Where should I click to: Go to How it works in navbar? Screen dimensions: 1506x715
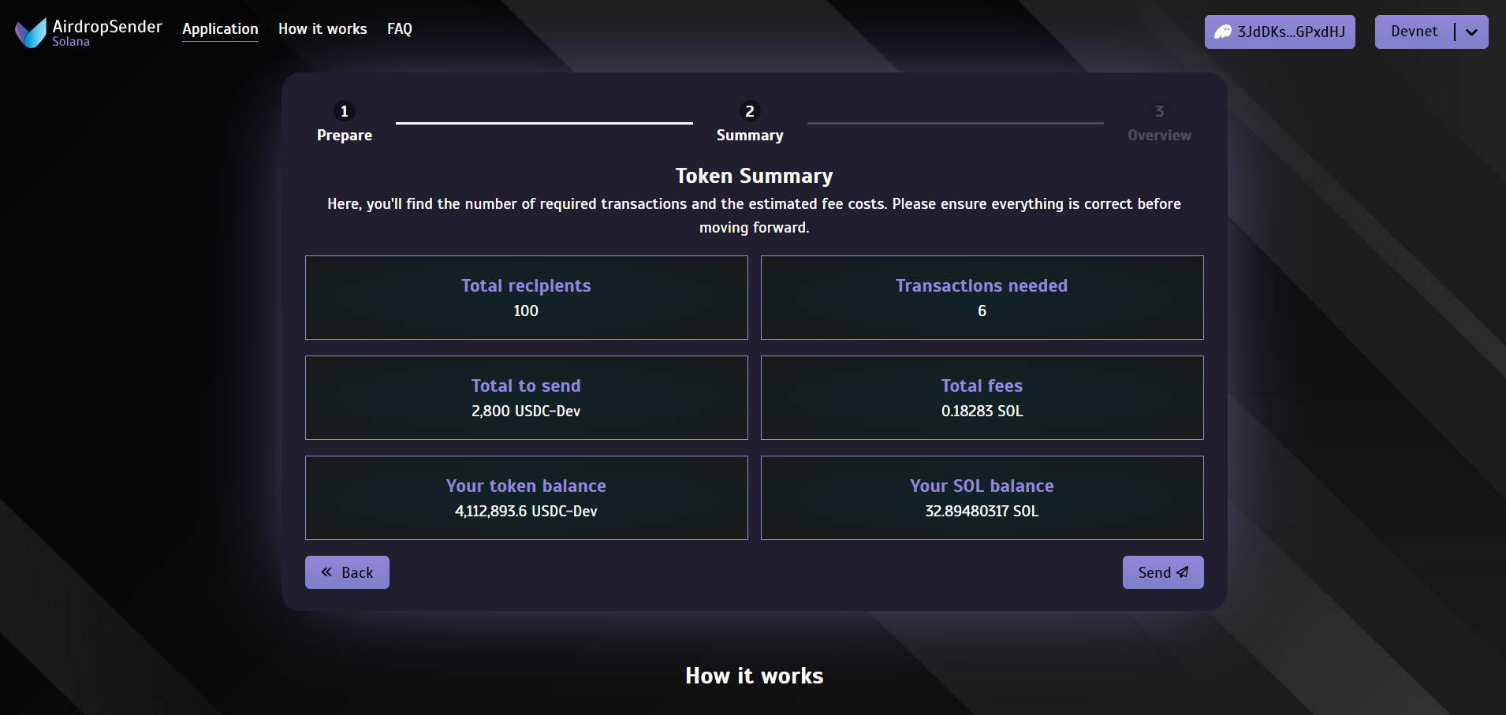[322, 29]
